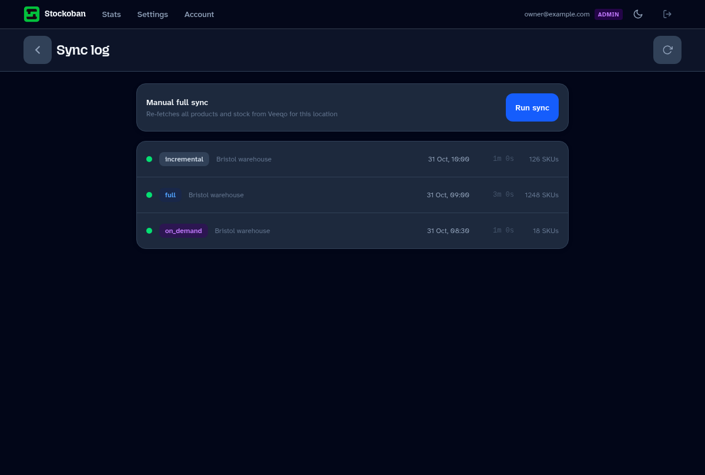The height and width of the screenshot is (475, 705).
Task: Click the Re-fetches all products description
Action: (242, 114)
